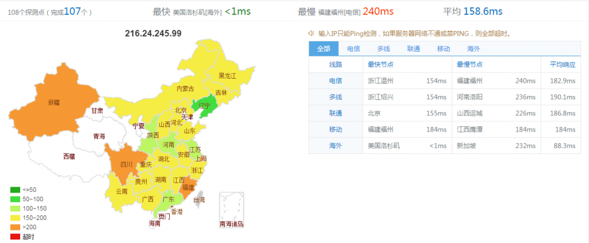Screen dimensions: 589x243
Task: Select 西藏 region on the map
Action: click(x=69, y=157)
